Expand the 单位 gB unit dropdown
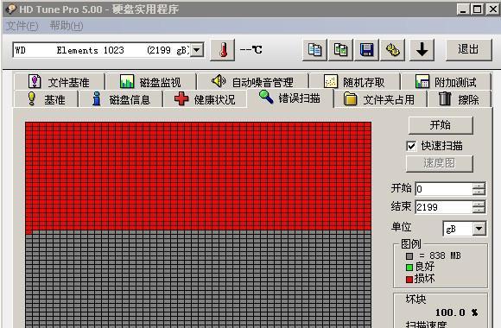Screen dimensions: 501x328 click(479, 229)
